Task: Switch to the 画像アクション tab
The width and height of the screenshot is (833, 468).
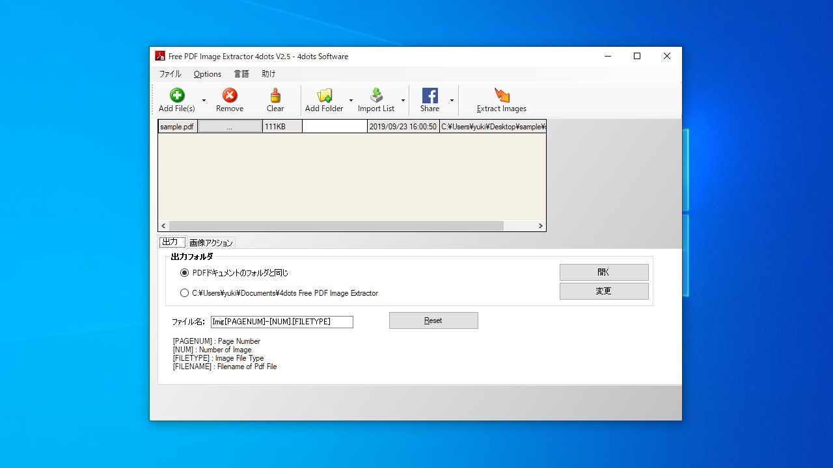Action: pos(211,242)
